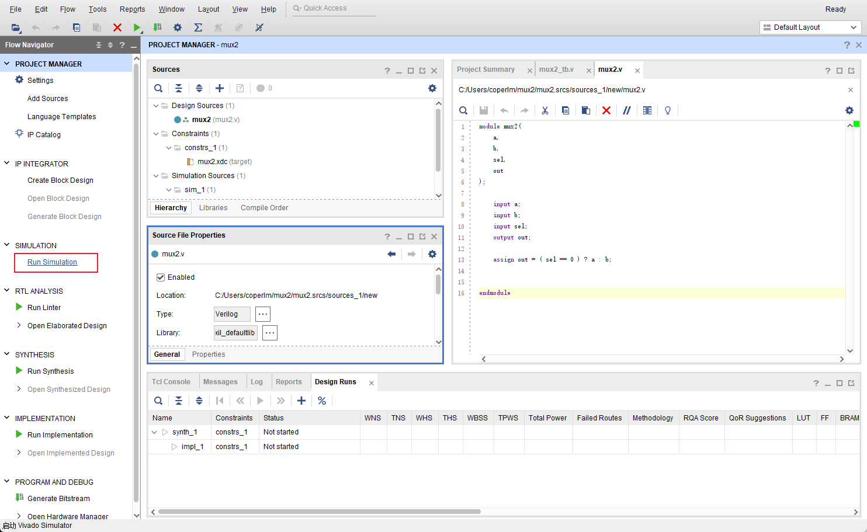Click the lightbulb icon in editor toolbar

(668, 110)
